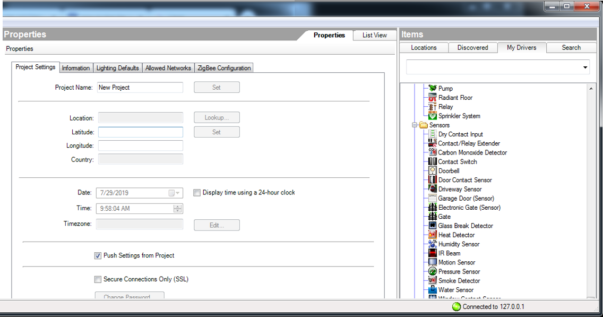Click the Carbon Monoxide Detector icon
Viewport: 603px width, 317px height.
(x=433, y=152)
